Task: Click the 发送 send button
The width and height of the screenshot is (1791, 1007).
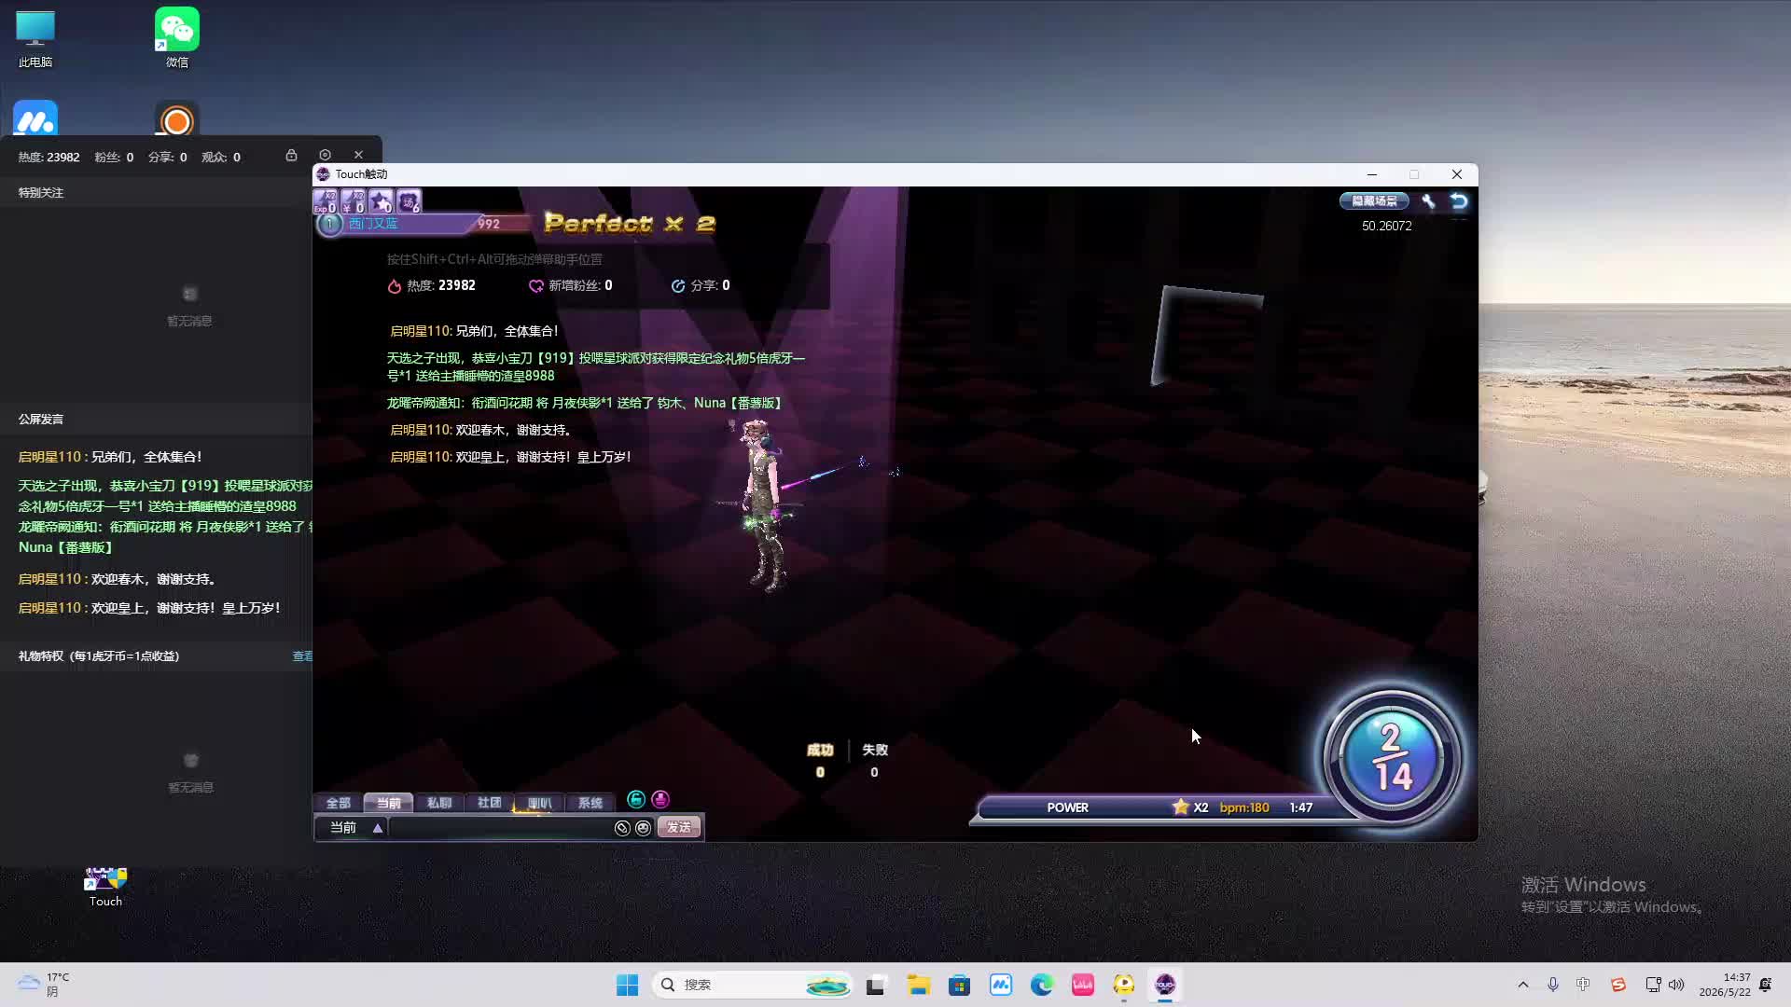Action: 679,828
